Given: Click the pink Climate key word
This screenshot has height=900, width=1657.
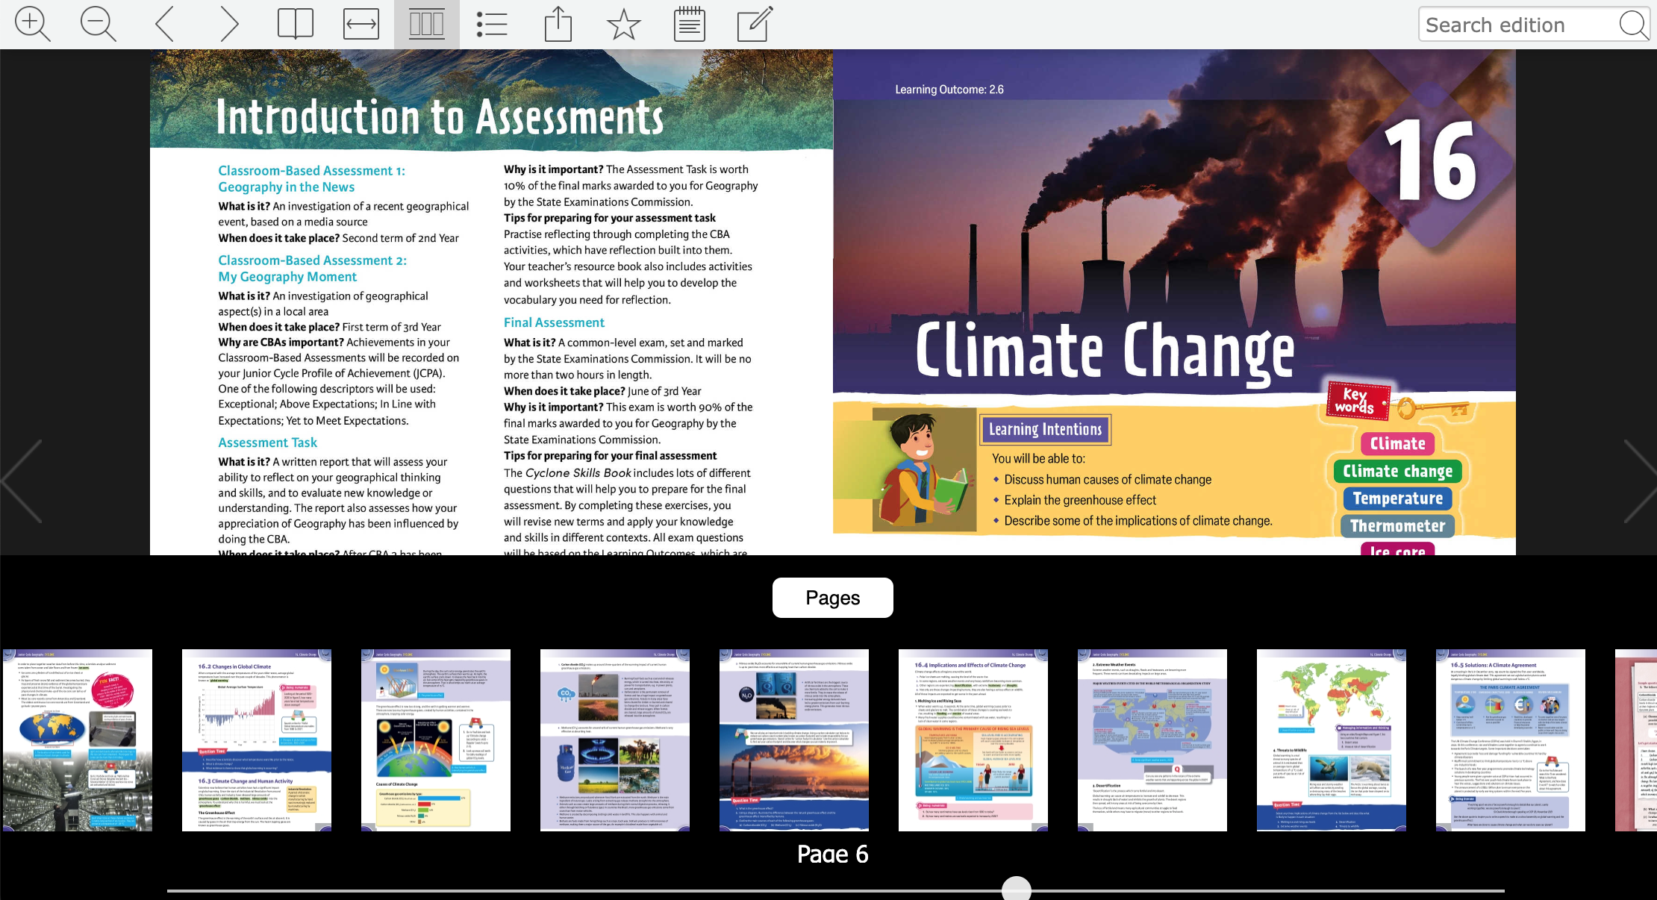Looking at the screenshot, I should click(1398, 443).
